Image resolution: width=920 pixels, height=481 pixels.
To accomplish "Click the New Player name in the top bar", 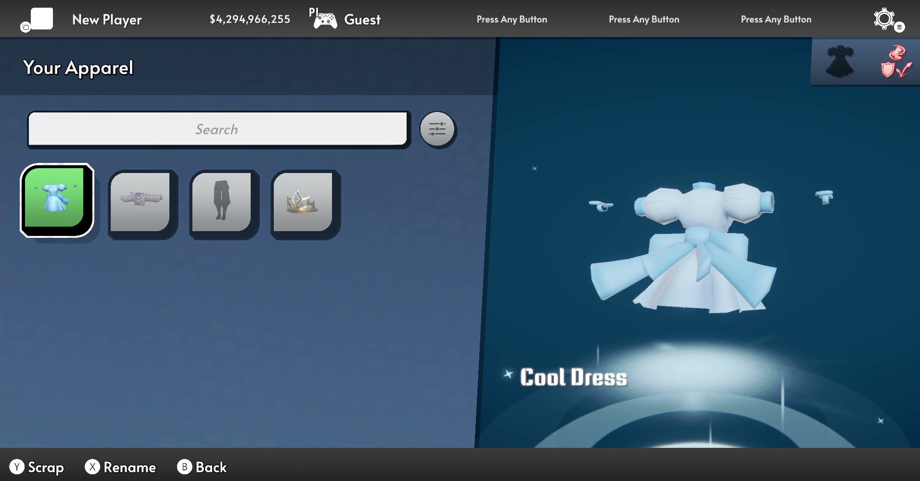I will (106, 19).
